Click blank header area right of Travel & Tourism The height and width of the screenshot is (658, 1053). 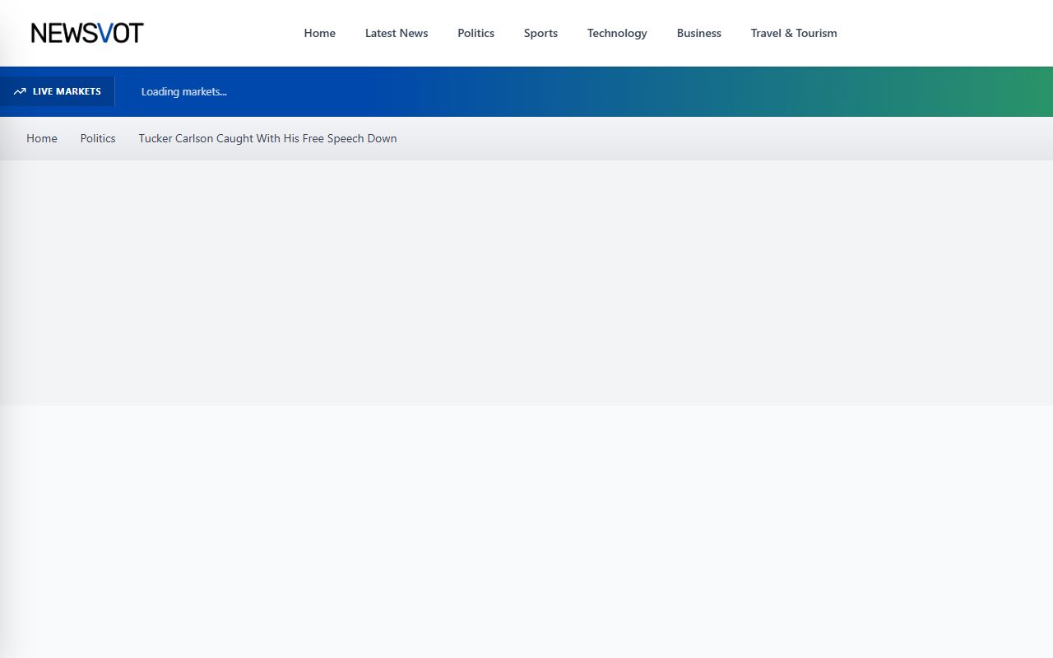coord(946,33)
